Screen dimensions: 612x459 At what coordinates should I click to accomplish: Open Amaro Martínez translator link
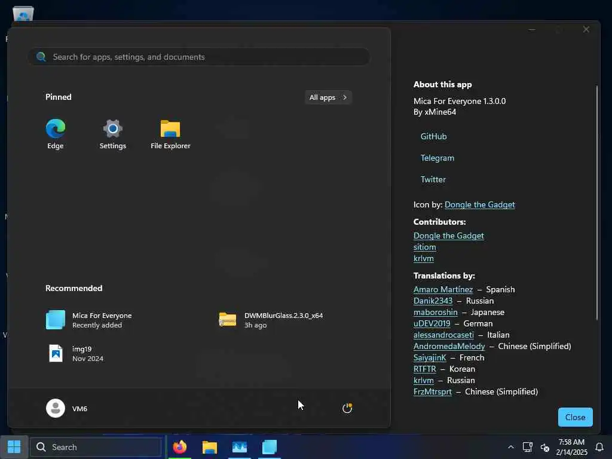[443, 289]
